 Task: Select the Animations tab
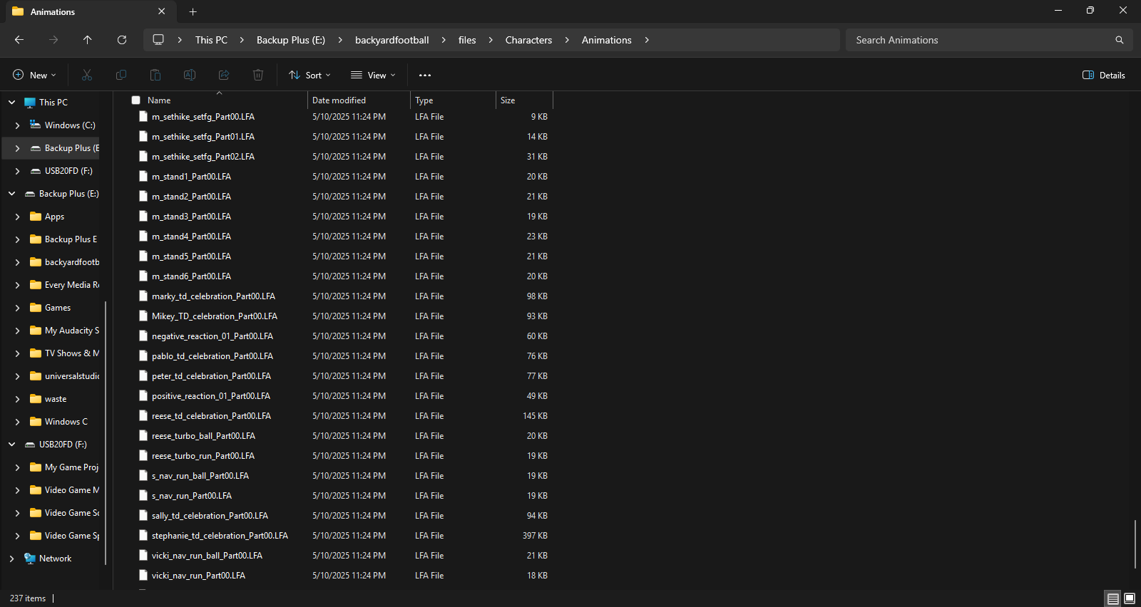[89, 11]
